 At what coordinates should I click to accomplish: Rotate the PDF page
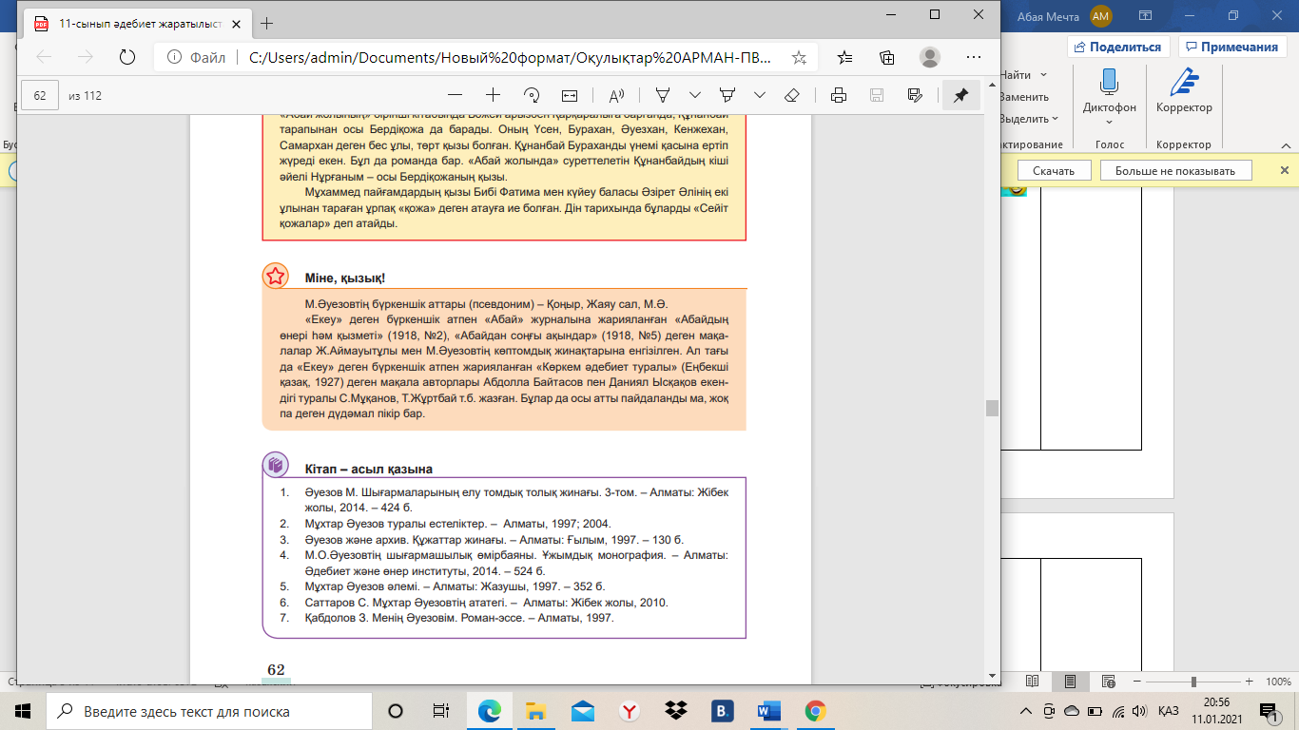(x=532, y=95)
